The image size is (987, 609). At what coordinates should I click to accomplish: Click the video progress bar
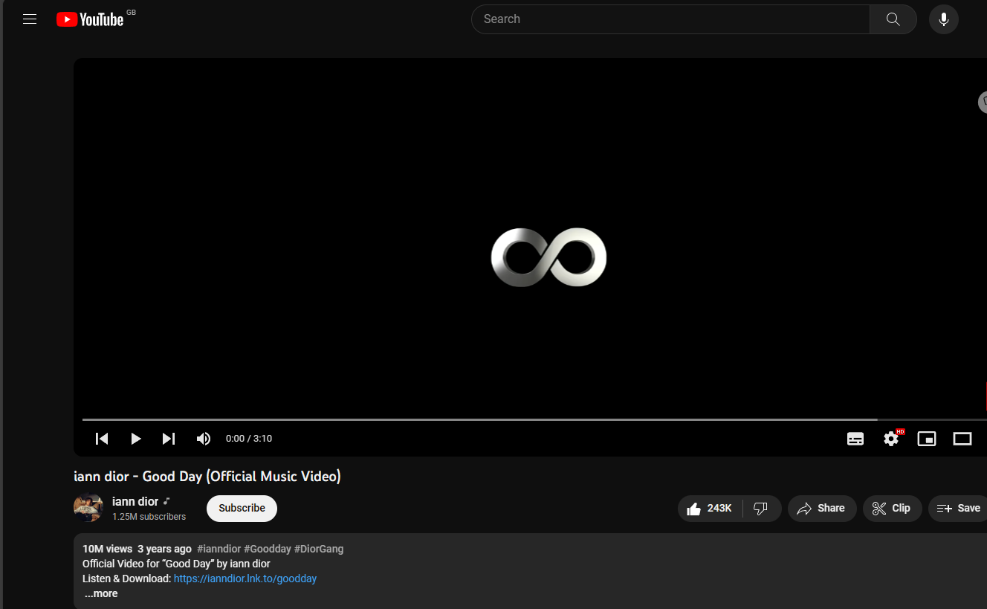534,420
